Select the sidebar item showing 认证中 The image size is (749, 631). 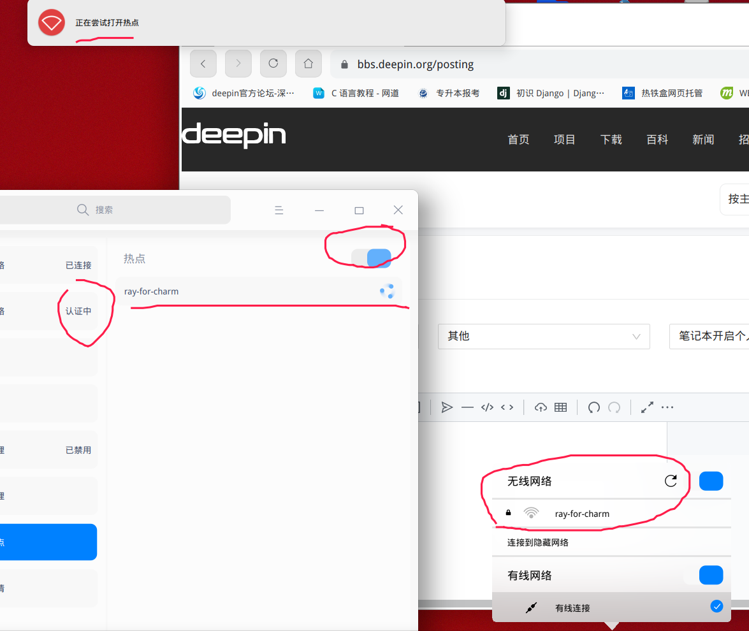(x=48, y=311)
